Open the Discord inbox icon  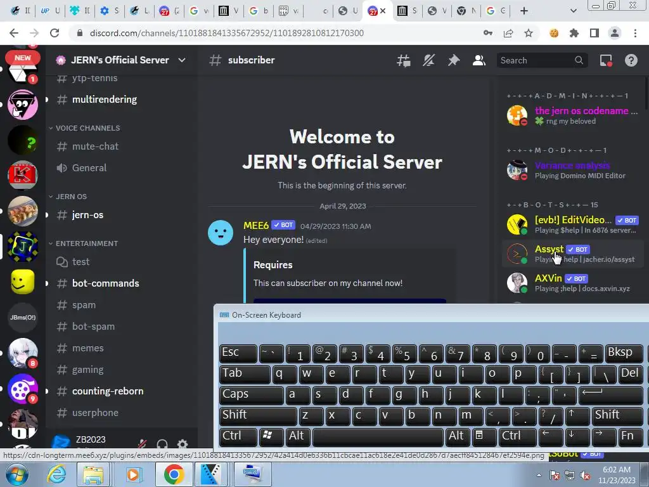click(x=606, y=60)
